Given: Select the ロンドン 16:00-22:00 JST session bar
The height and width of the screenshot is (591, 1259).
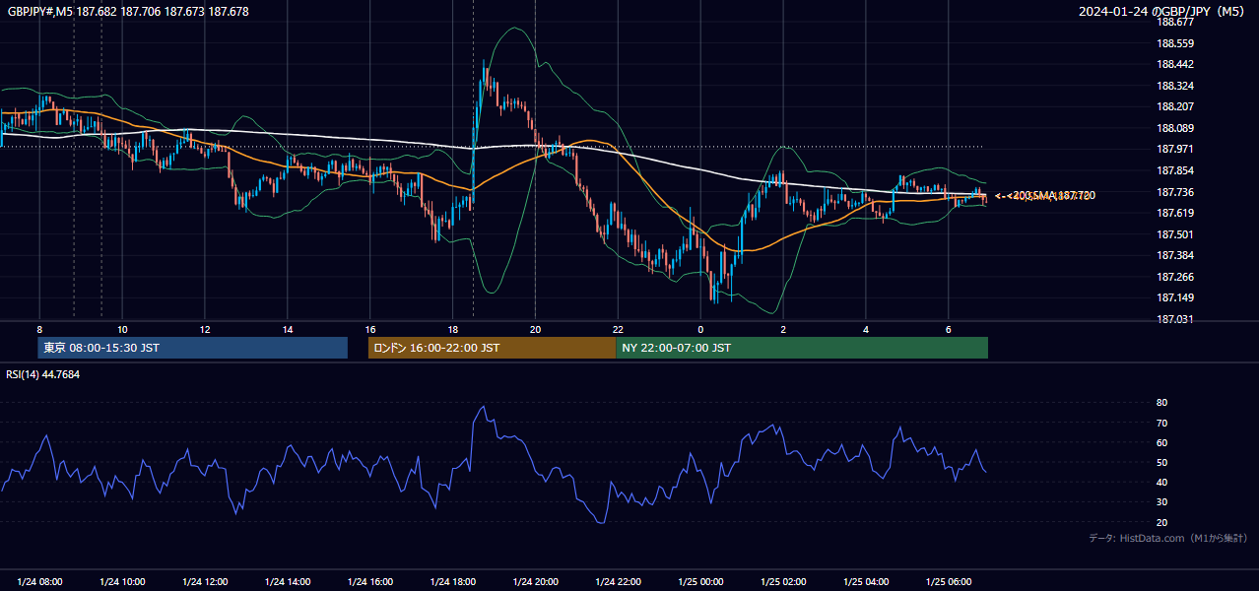Looking at the screenshot, I should coord(492,348).
